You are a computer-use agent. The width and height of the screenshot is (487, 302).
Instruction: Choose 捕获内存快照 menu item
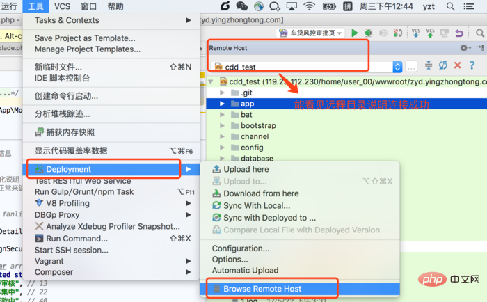[x=111, y=132]
